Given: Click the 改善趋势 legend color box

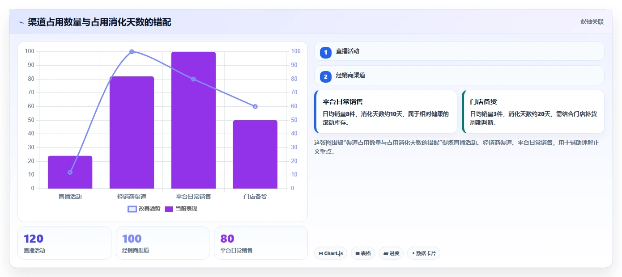Looking at the screenshot, I should pyautogui.click(x=132, y=209).
